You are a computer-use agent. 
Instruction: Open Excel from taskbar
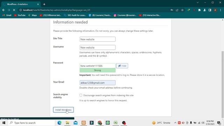pos(116,123)
